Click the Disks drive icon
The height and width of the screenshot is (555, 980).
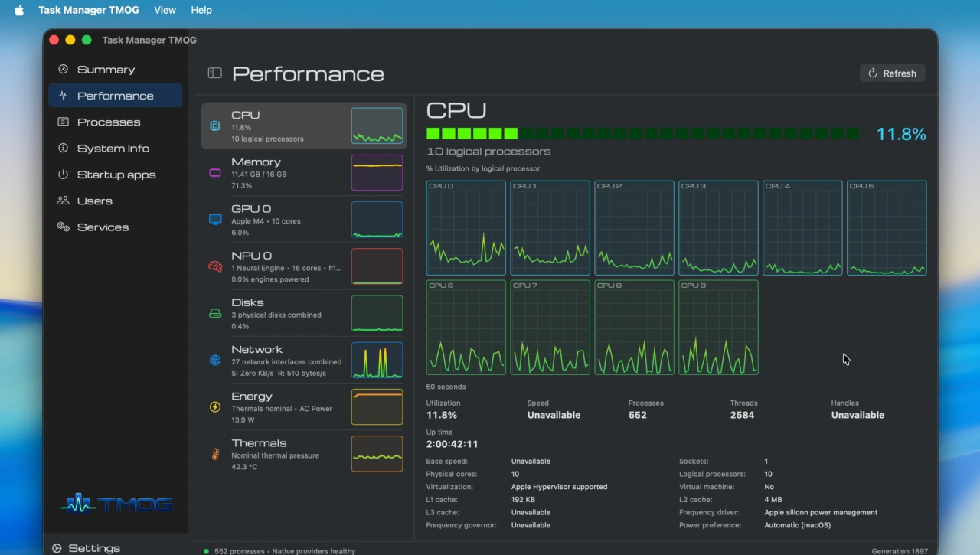pos(215,313)
